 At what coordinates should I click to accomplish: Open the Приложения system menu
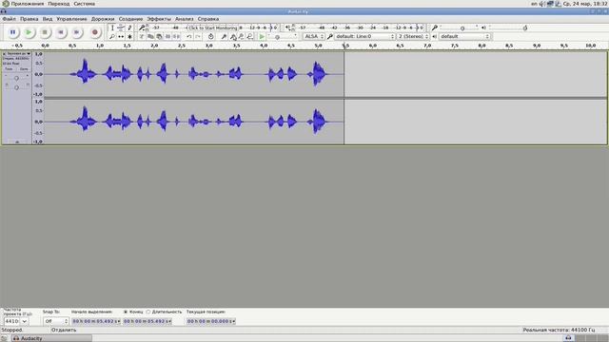tap(28, 4)
